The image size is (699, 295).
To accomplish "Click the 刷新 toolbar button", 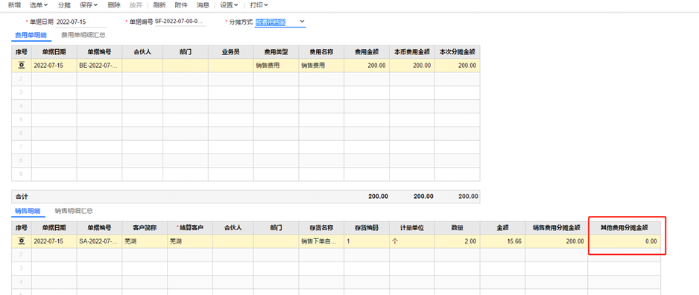I will (x=159, y=5).
